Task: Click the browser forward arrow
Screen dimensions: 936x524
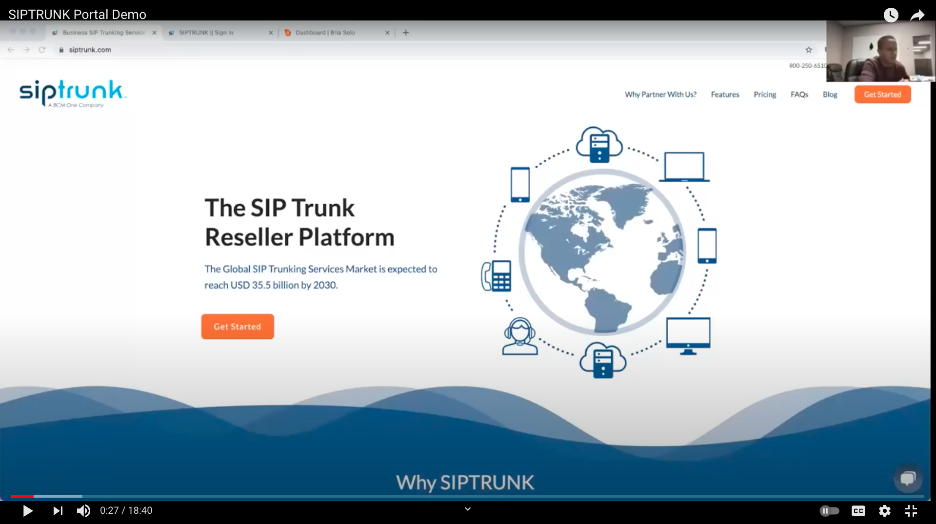Action: [26, 50]
